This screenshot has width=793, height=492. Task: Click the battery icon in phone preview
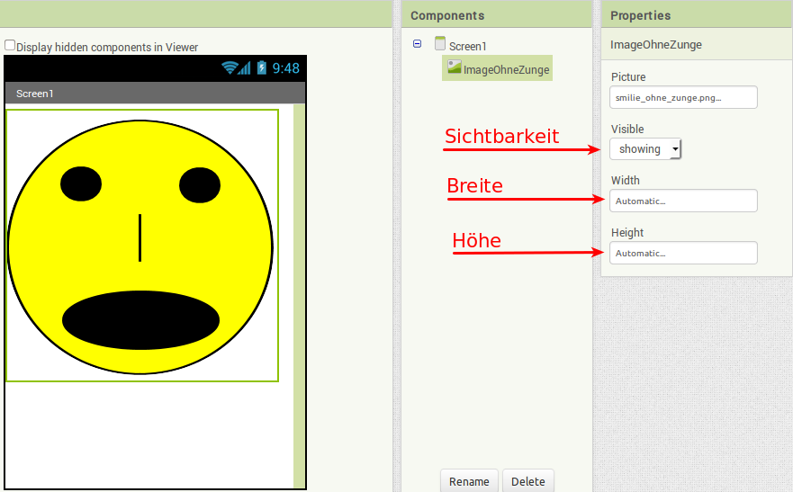coord(261,68)
